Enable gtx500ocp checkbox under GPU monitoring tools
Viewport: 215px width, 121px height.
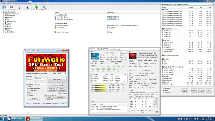coord(46,100)
